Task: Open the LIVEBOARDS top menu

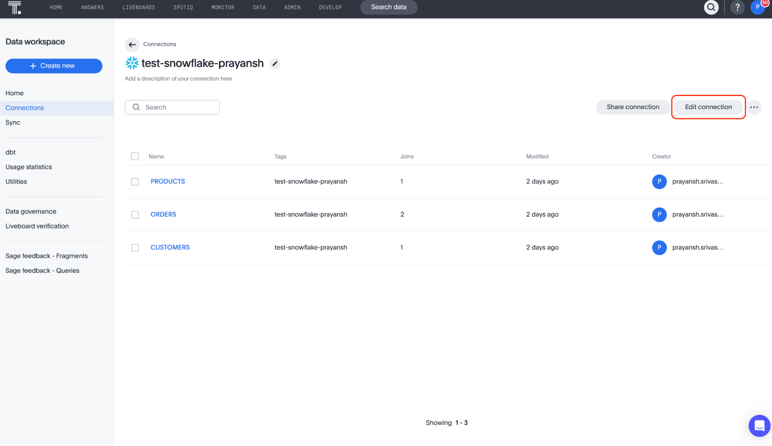Action: click(x=139, y=7)
